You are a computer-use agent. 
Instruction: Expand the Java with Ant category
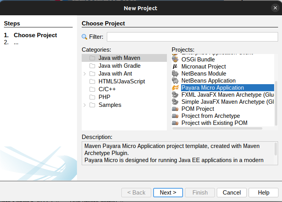[x=84, y=74]
